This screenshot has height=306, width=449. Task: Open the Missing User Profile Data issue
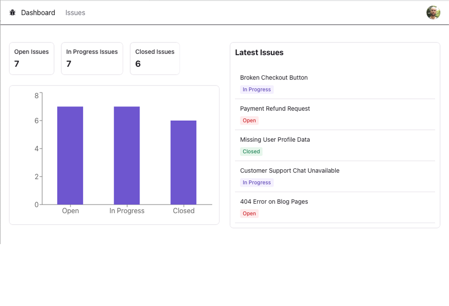[275, 140]
